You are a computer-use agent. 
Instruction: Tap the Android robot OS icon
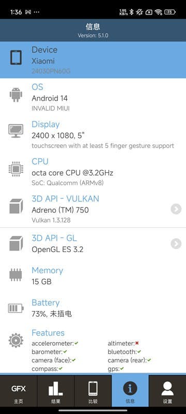point(16,95)
